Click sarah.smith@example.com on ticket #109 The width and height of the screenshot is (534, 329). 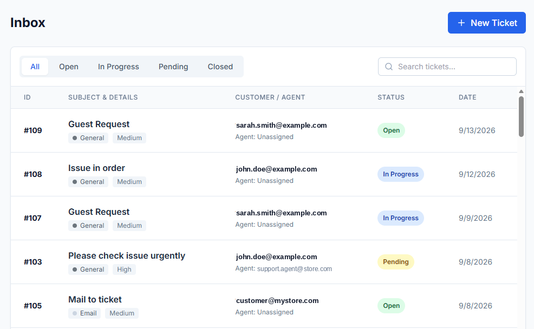point(281,125)
